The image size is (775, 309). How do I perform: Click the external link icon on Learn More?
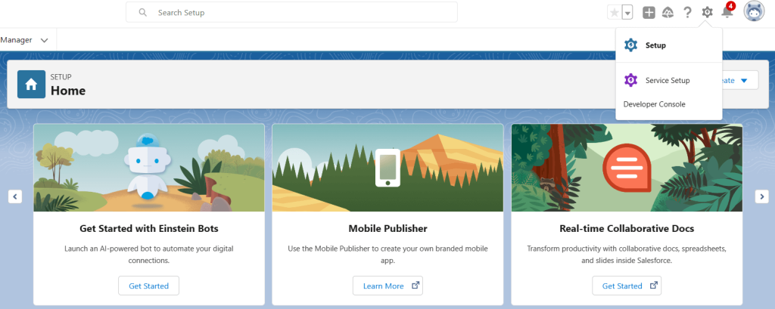click(416, 286)
